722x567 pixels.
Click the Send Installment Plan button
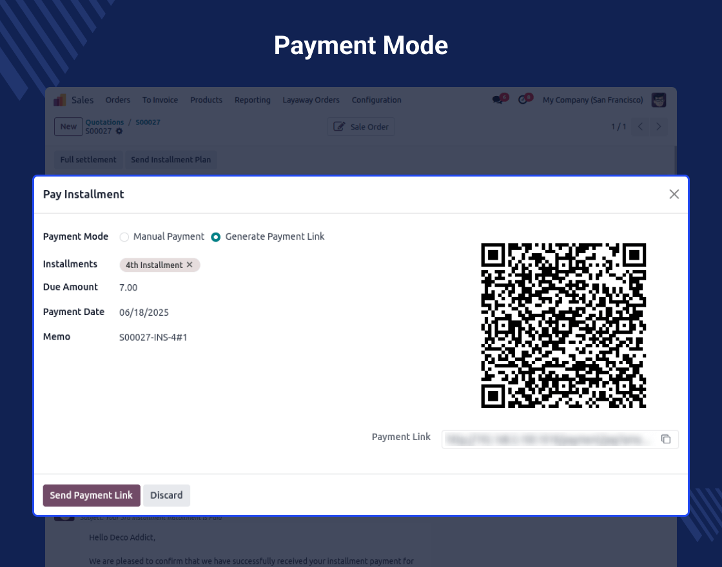171,160
